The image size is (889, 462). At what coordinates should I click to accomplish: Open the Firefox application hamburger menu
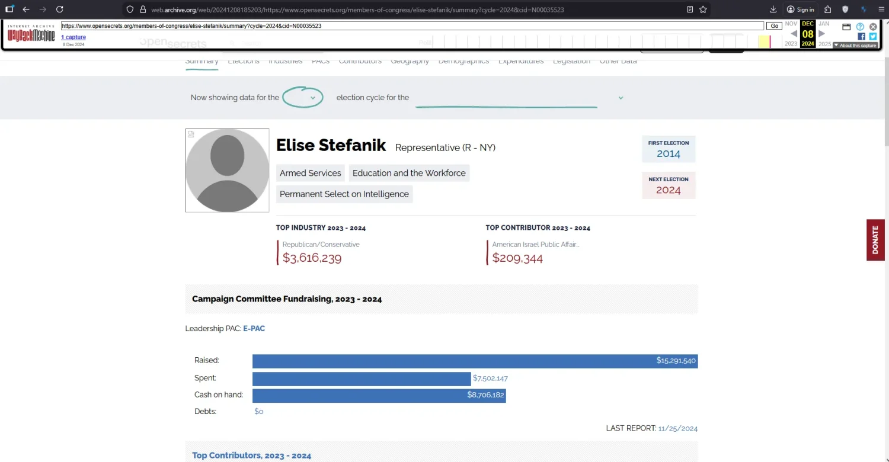click(881, 9)
